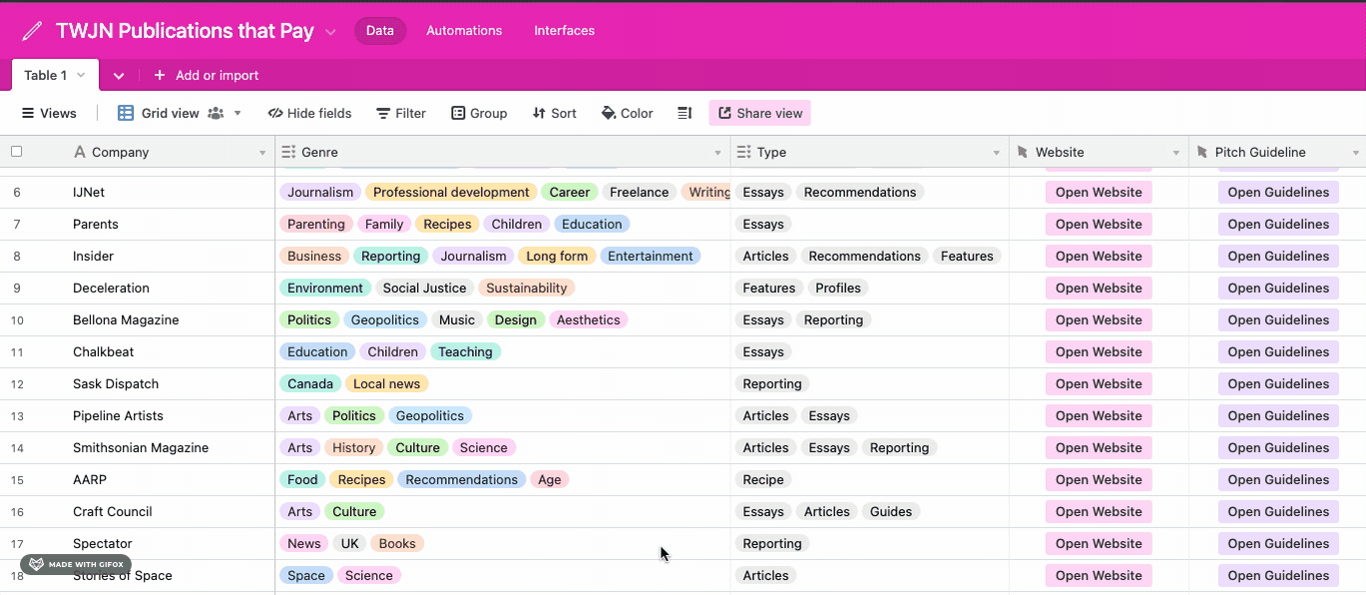Screen dimensions: 1366x595
Task: Click the Local news genre tag
Action: [386, 383]
